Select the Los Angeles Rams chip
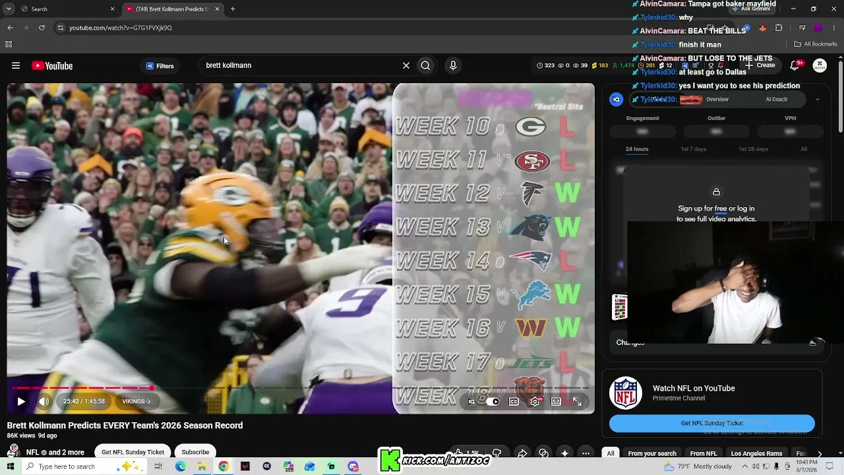This screenshot has height=475, width=844. click(x=756, y=453)
